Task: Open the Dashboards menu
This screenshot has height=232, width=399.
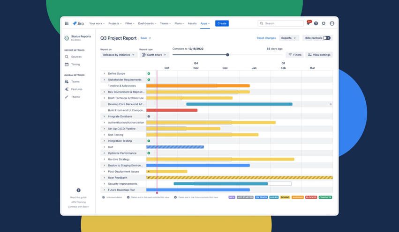Action: click(147, 23)
